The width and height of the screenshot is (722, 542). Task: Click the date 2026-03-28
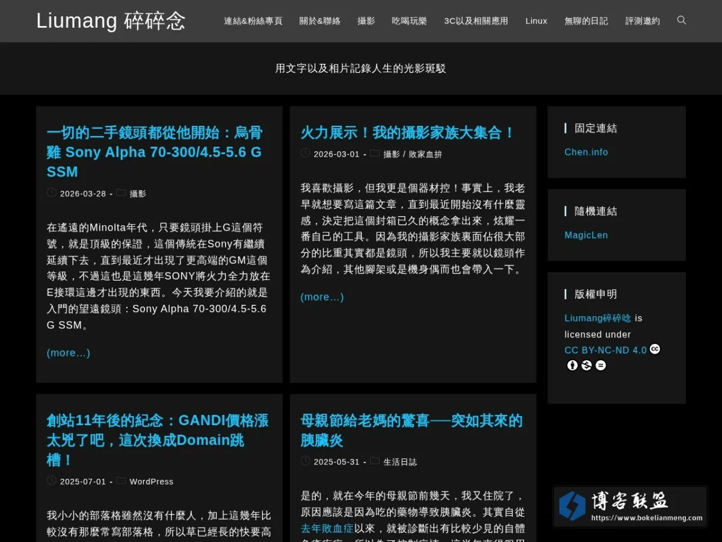pyautogui.click(x=83, y=194)
